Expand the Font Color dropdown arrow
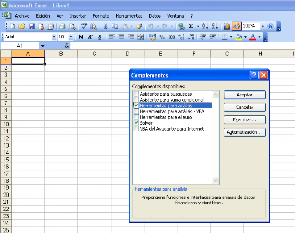The image size is (295, 233). pyautogui.click(x=260, y=37)
